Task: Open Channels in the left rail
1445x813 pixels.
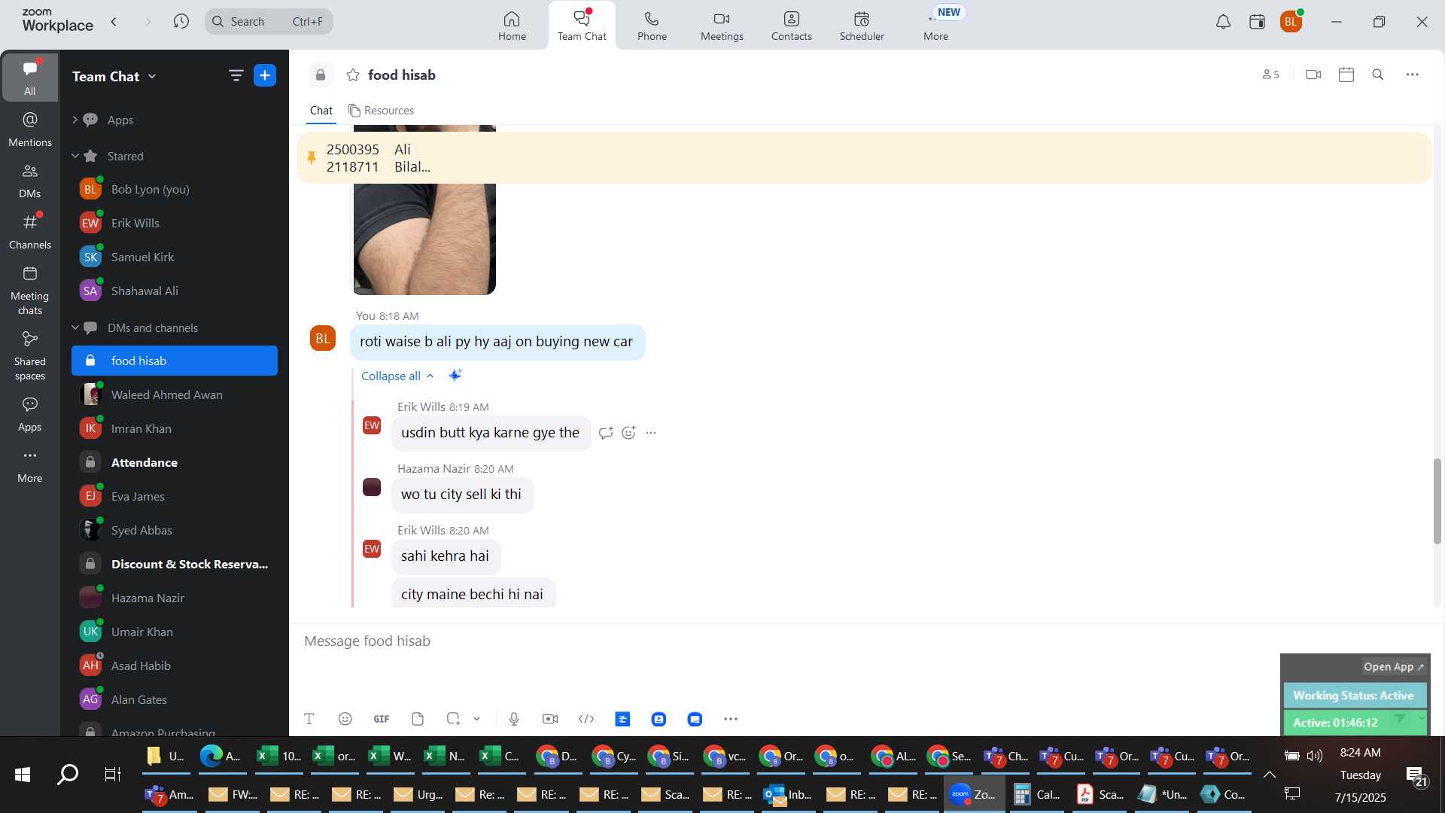Action: coord(30,232)
